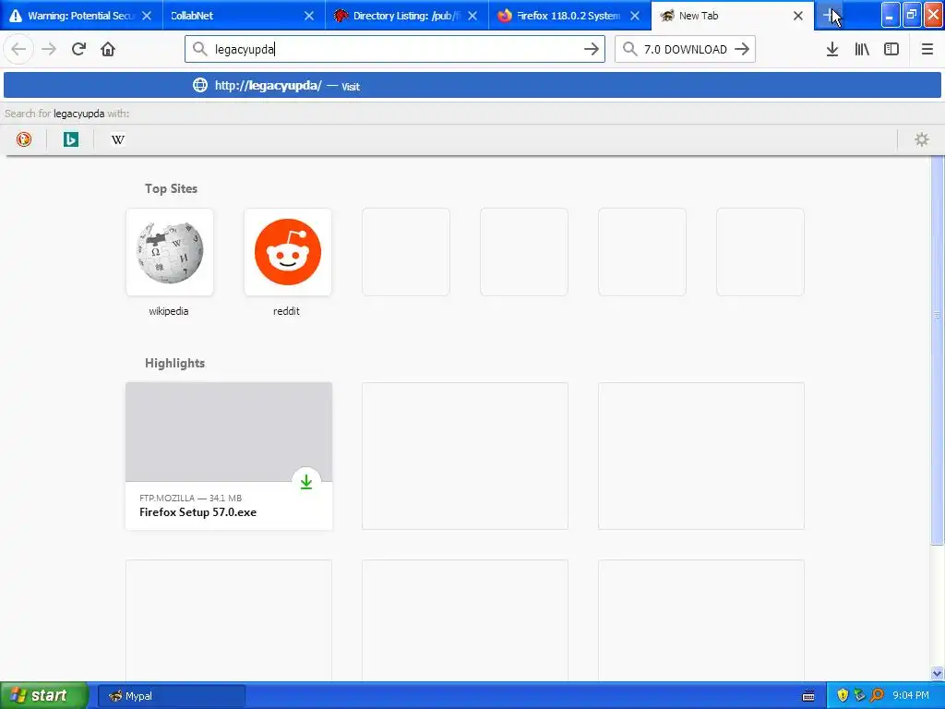The height and width of the screenshot is (709, 945).
Task: Open the downloads panel
Action: [832, 49]
